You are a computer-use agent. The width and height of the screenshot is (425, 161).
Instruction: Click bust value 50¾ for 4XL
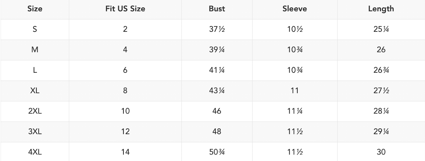[x=217, y=152]
